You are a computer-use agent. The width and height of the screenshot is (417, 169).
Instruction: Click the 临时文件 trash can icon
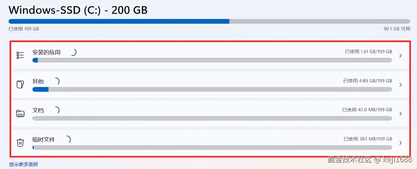tap(20, 143)
